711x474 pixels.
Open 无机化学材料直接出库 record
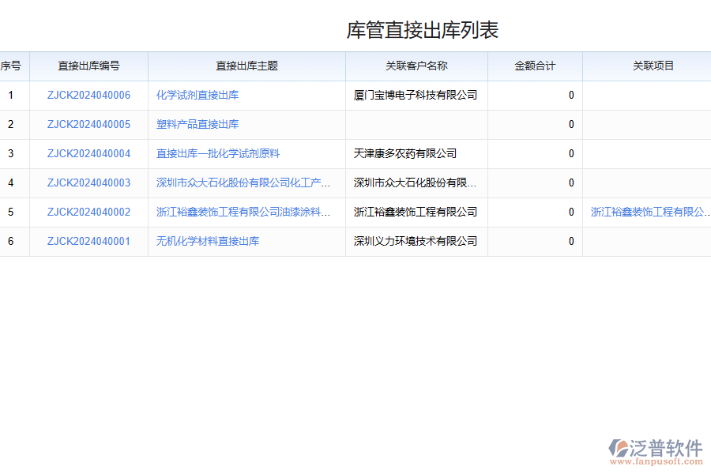[x=207, y=241]
